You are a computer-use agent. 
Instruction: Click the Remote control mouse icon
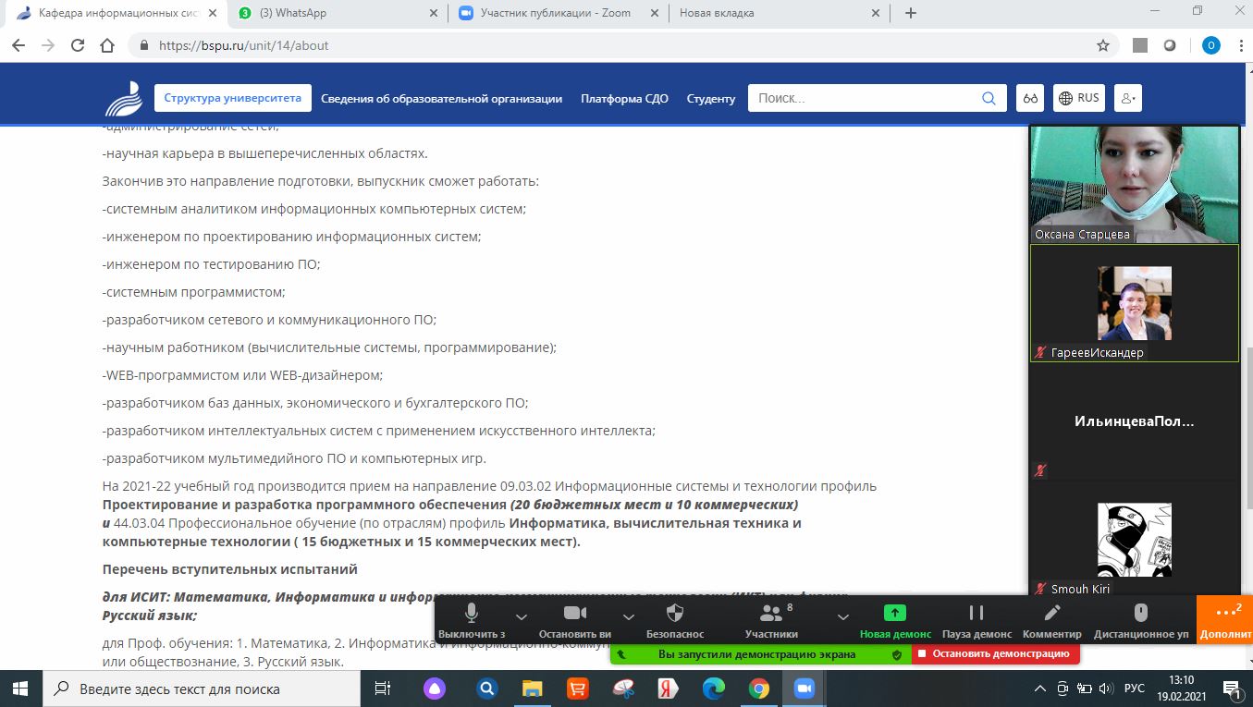coord(1140,614)
